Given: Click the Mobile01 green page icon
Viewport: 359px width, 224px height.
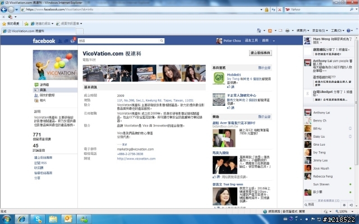Looking at the screenshot, I should [x=219, y=78].
